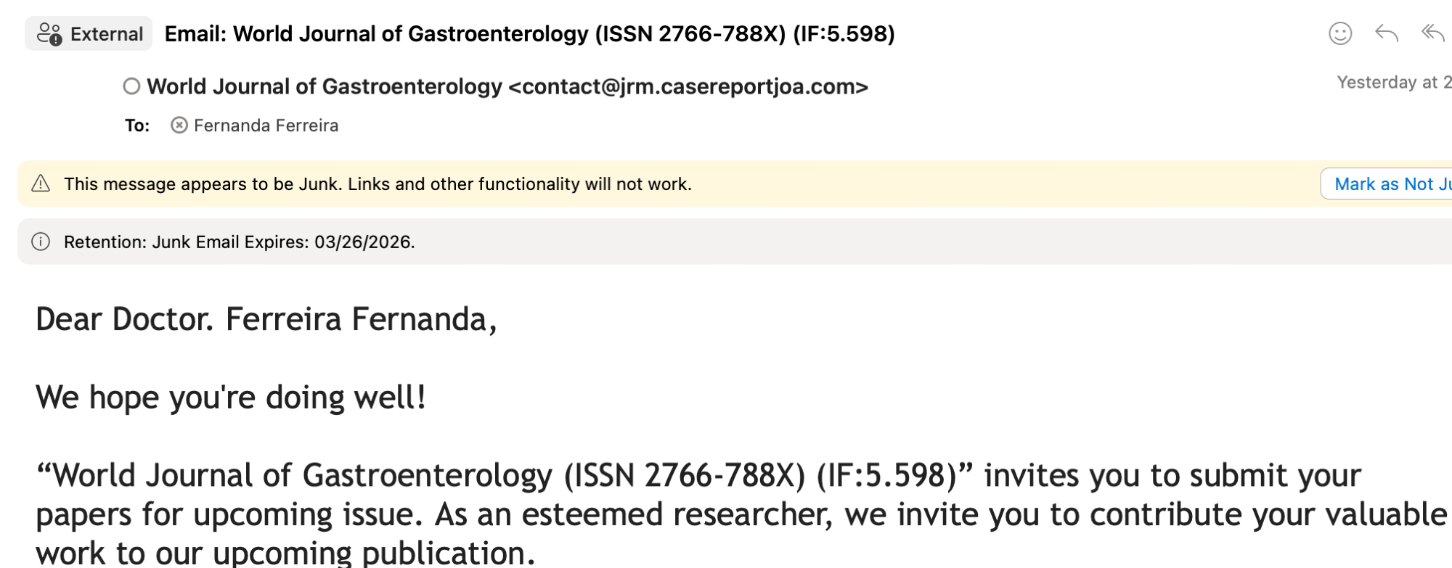
Task: Click the email subject line heading
Action: (x=529, y=34)
